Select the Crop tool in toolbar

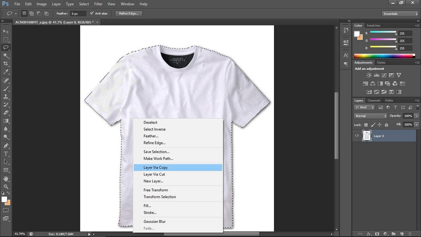(6, 64)
